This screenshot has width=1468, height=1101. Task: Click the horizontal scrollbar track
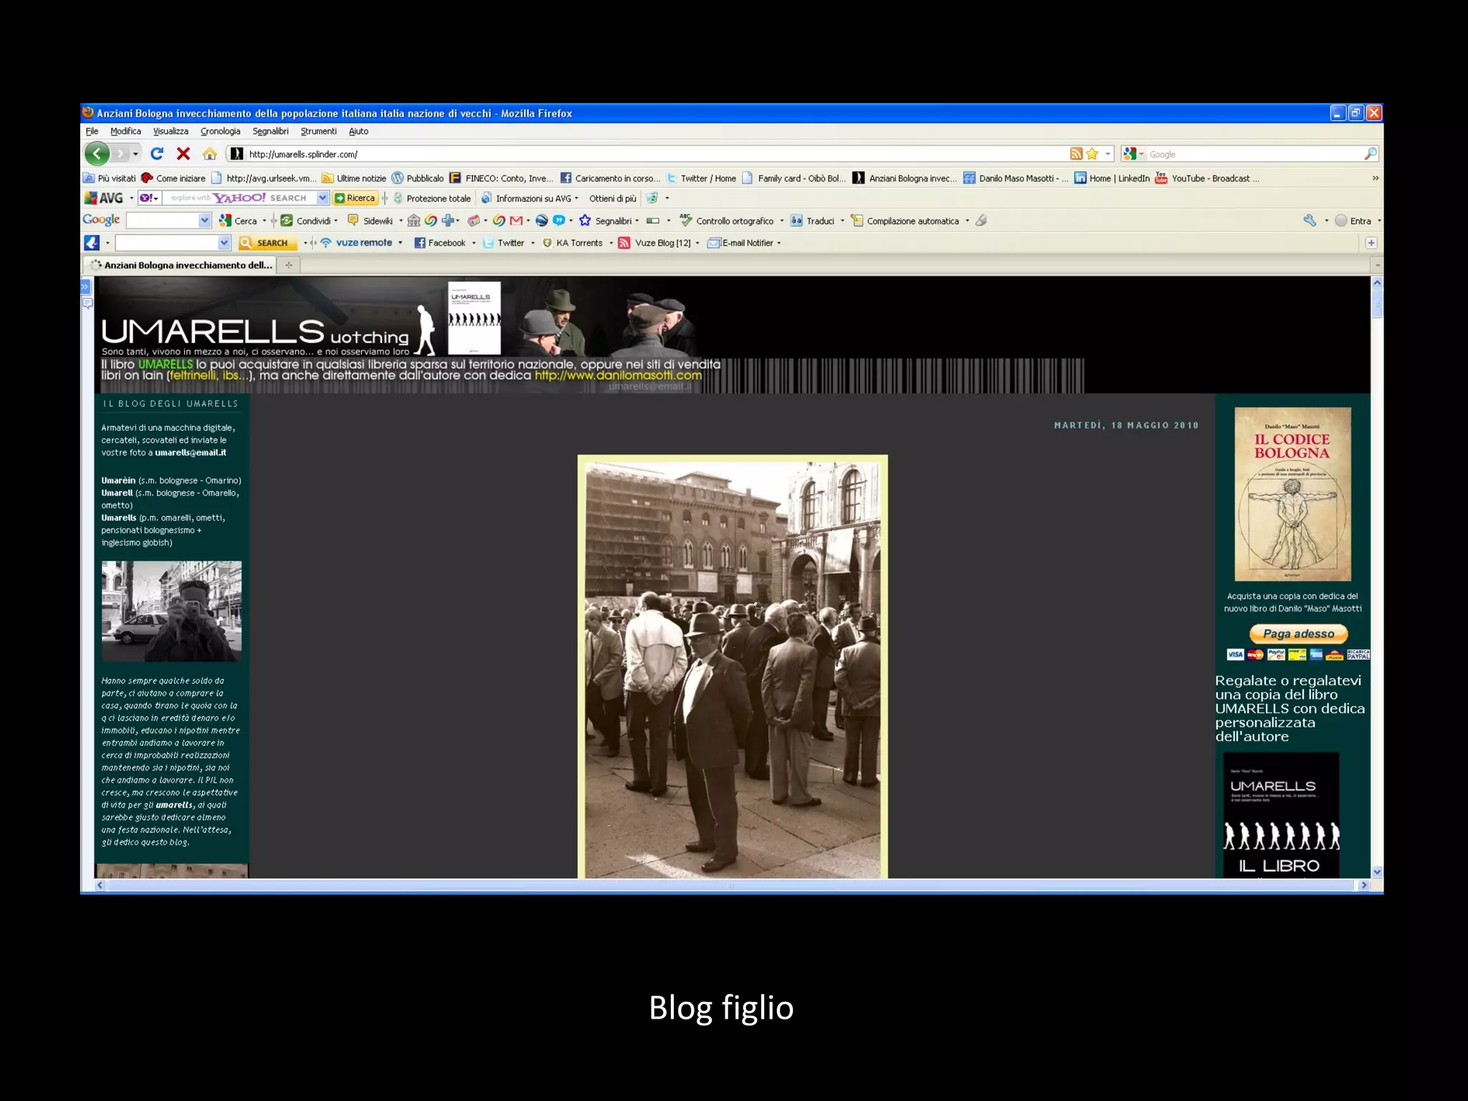coord(730,885)
